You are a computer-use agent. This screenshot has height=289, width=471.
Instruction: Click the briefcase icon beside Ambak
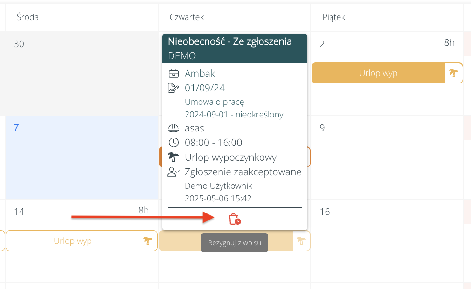(173, 73)
